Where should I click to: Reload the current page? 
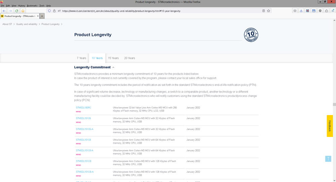16,11
